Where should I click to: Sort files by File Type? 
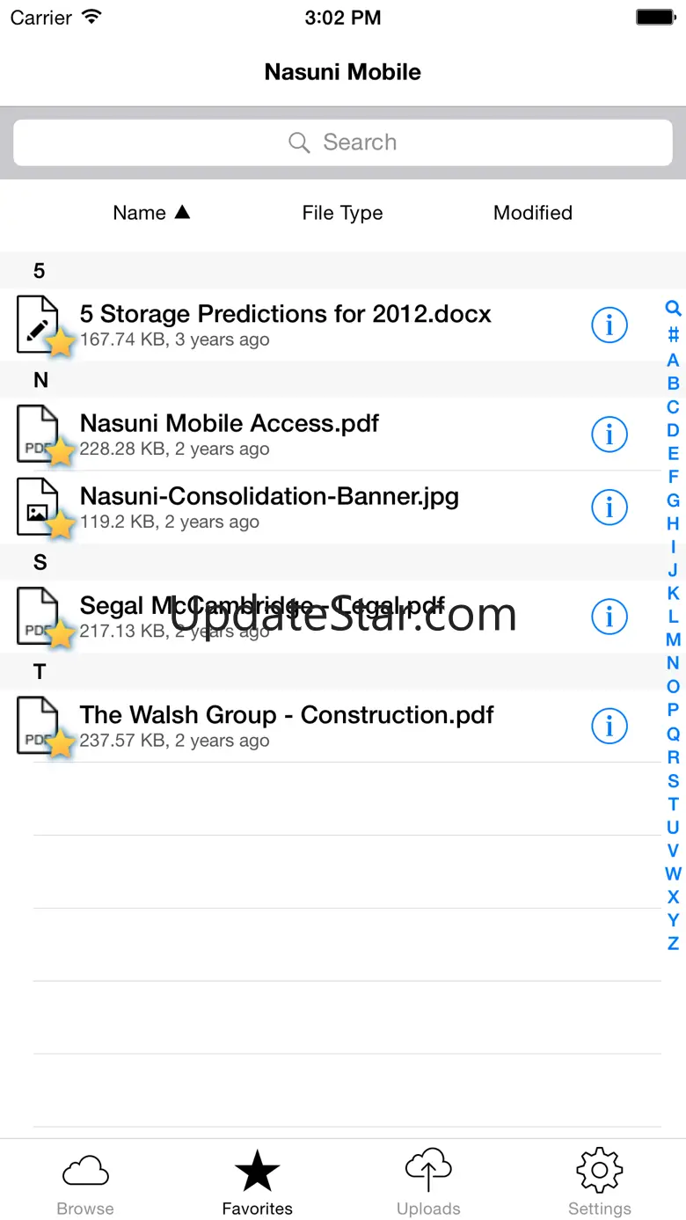342,213
